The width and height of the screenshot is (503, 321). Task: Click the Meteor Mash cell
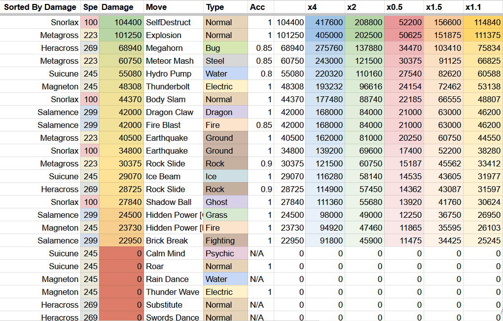point(173,61)
